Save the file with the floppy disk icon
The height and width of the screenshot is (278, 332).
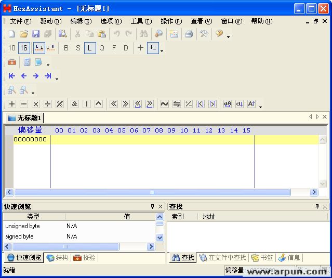[x=36, y=34]
